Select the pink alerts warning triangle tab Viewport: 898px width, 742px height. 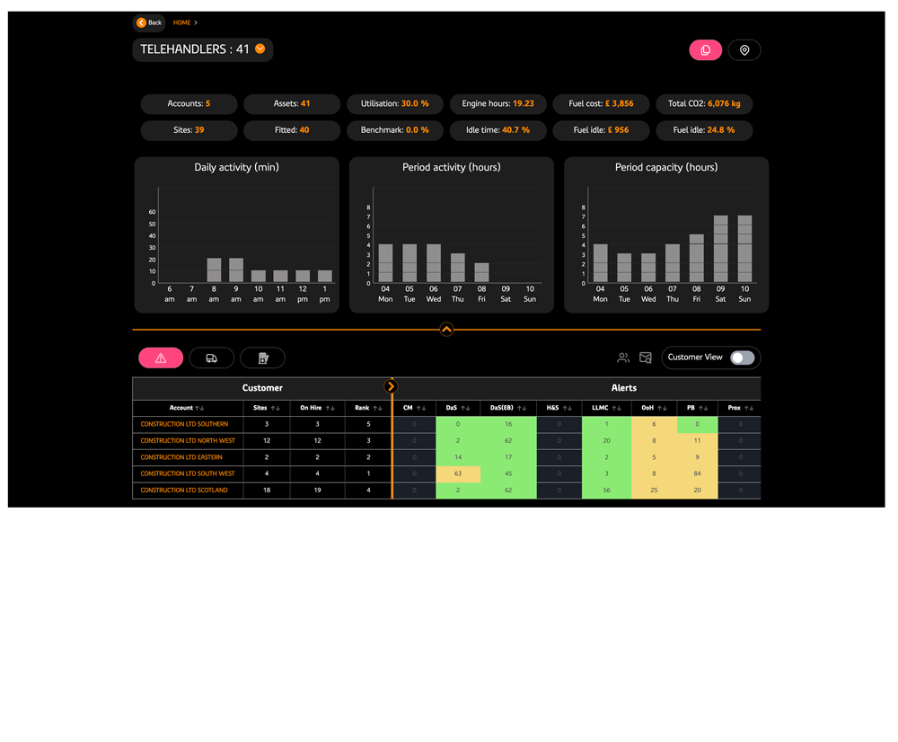tap(161, 358)
